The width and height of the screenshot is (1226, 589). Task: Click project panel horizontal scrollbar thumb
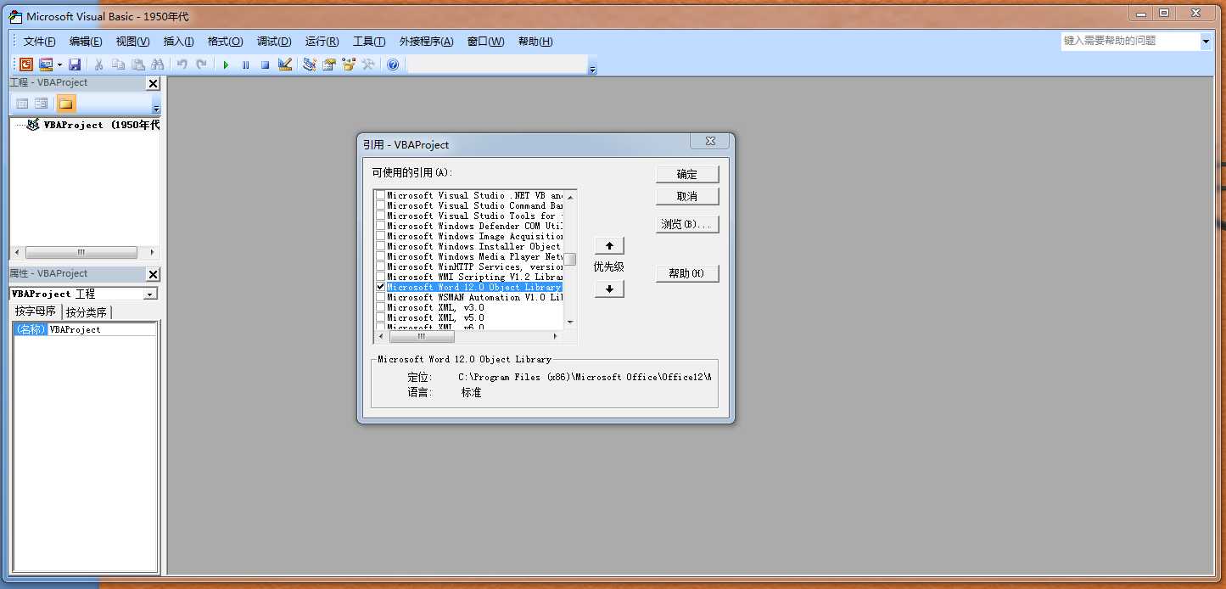[x=81, y=253]
